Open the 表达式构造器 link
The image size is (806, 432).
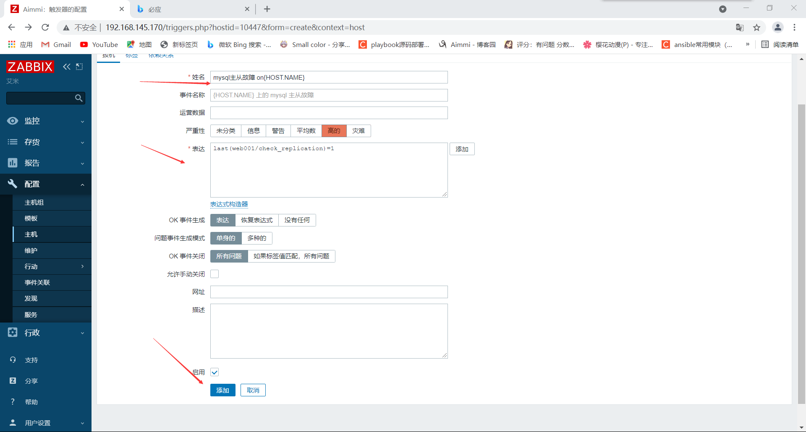tap(229, 204)
